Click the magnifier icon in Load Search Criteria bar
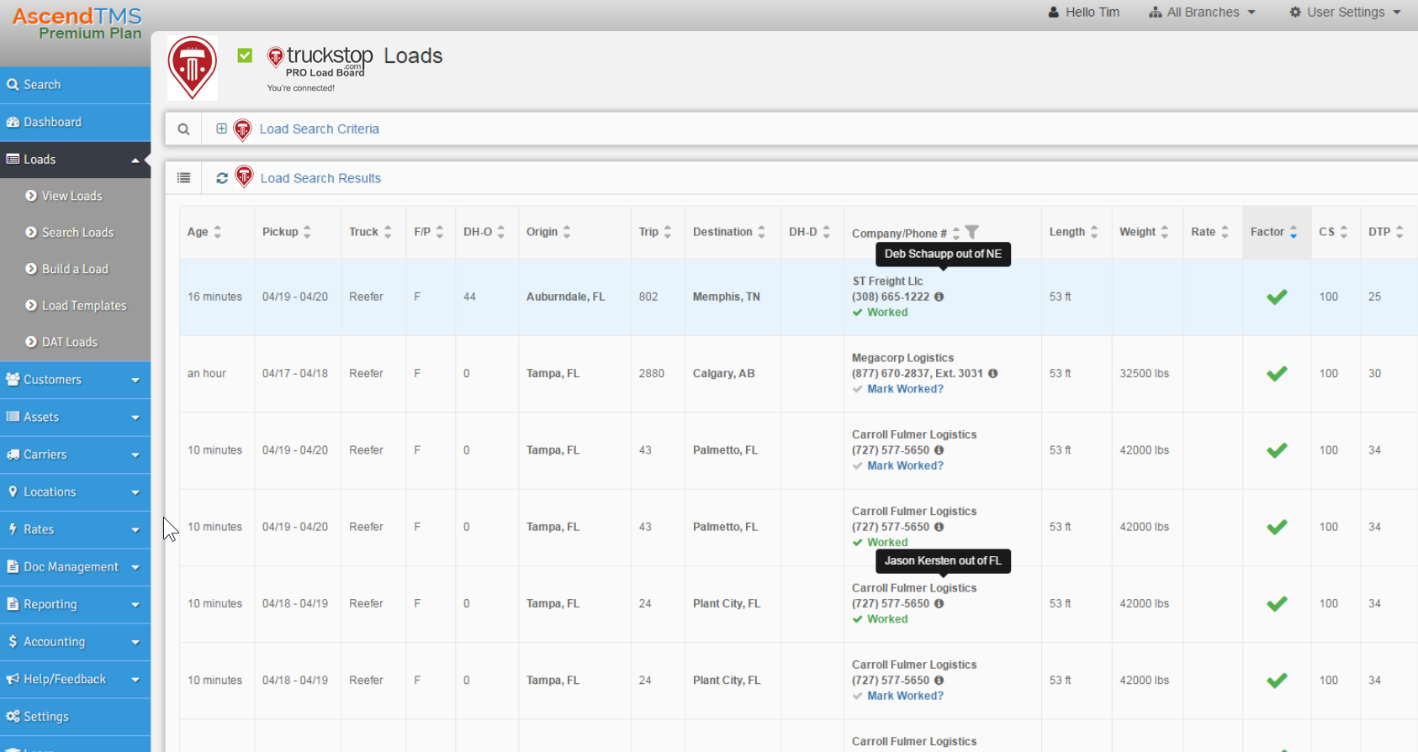Viewport: 1418px width, 752px height. 183,129
